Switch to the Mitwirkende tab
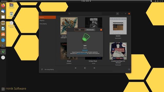Viewport: 164px width, 92px height. coord(90,30)
